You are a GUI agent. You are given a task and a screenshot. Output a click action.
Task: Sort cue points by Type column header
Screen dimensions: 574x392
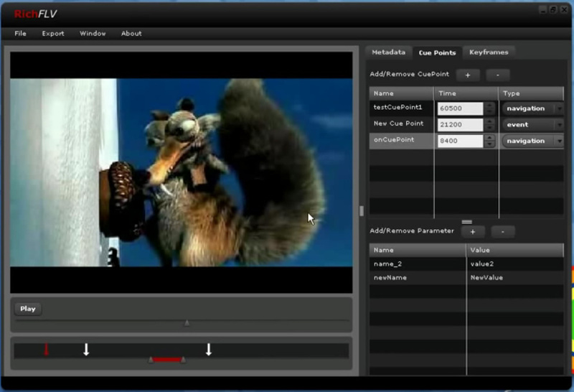(x=532, y=93)
